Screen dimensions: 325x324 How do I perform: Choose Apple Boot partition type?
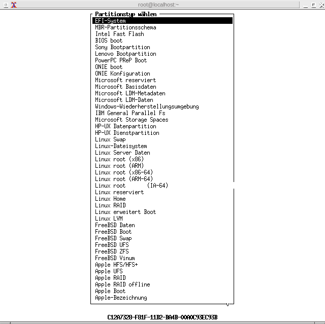coord(110,291)
